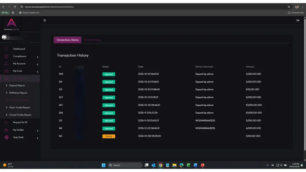Open File Explorer from the taskbar
This screenshot has width=306, height=172.
174,165
